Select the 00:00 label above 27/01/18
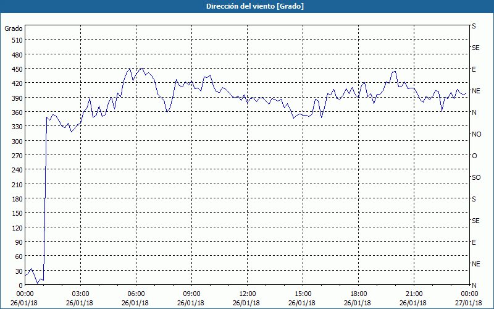494x309 pixels. pos(469,294)
